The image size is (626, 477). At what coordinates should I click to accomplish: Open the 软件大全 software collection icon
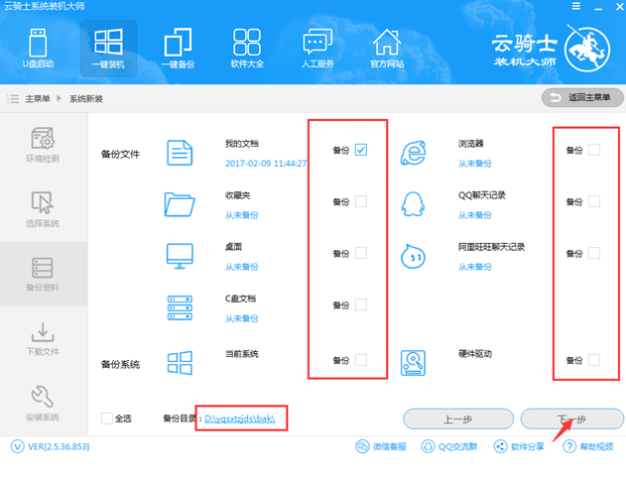[x=247, y=42]
